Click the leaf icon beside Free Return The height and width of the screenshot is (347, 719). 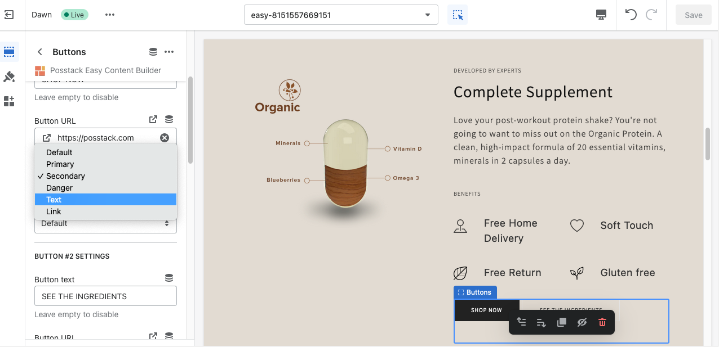[461, 273]
